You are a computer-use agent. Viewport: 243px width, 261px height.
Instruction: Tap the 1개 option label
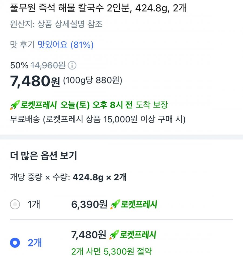(34, 204)
